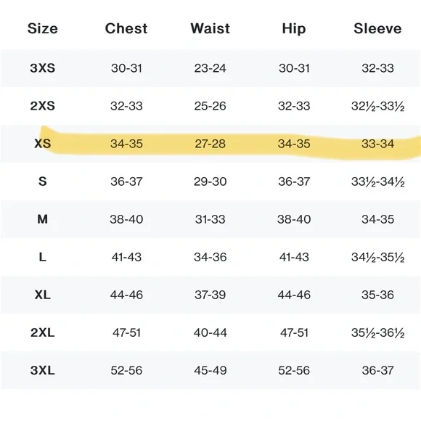This screenshot has width=421, height=421.
Task: Click the XS waist value 27-28
Action: pyautogui.click(x=210, y=144)
